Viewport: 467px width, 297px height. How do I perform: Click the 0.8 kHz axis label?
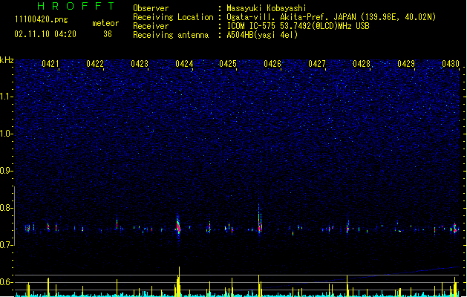(x=7, y=208)
